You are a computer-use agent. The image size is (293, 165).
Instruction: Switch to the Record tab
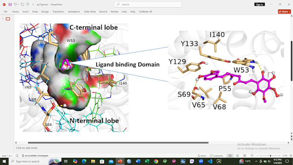103,12
